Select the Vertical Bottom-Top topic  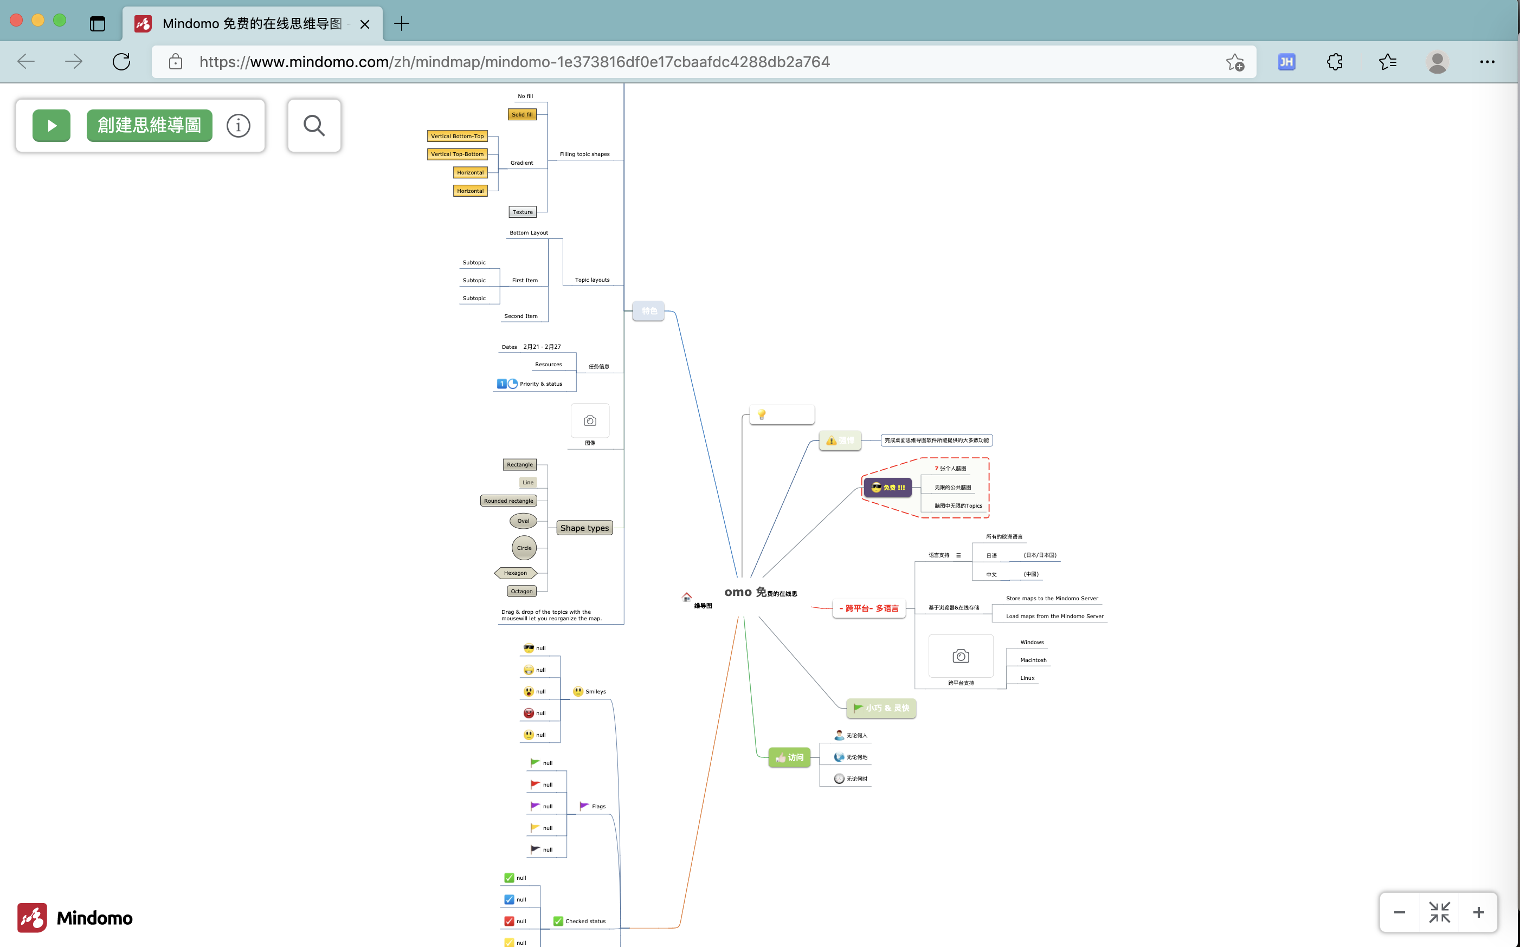(458, 136)
